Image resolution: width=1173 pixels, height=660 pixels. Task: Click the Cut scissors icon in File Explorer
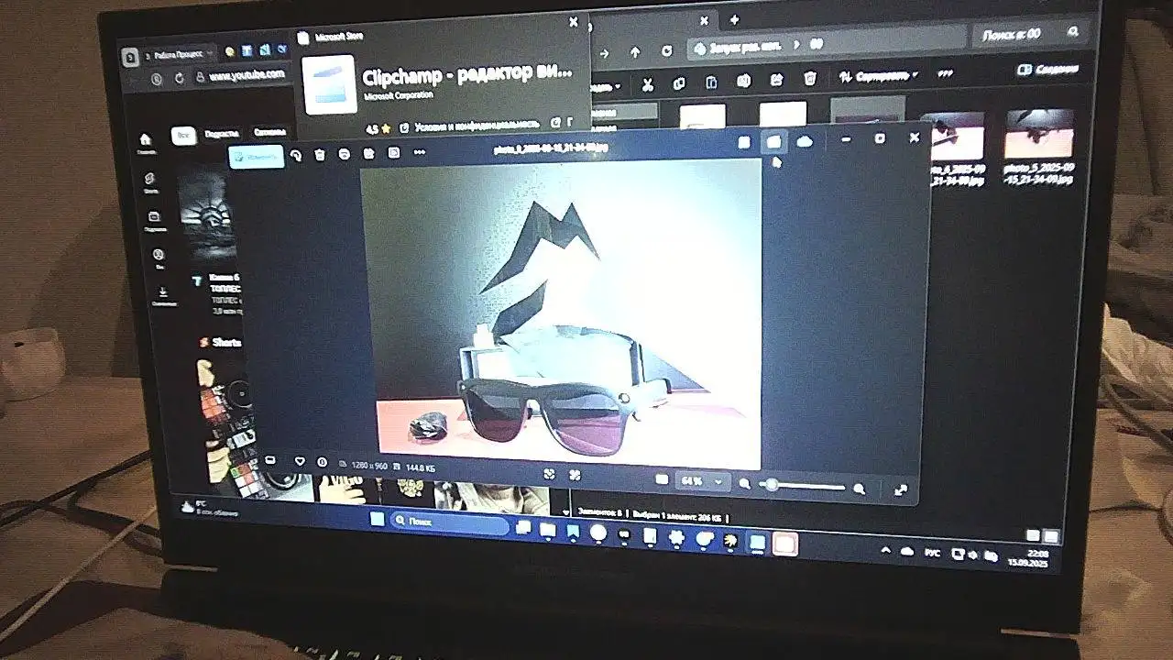[647, 84]
